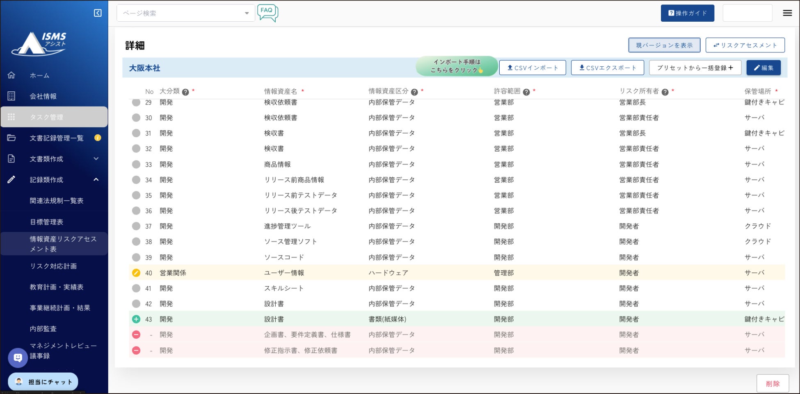Screen dimensions: 800x394
Task: Click the ホーム house icon
Action: click(x=11, y=75)
